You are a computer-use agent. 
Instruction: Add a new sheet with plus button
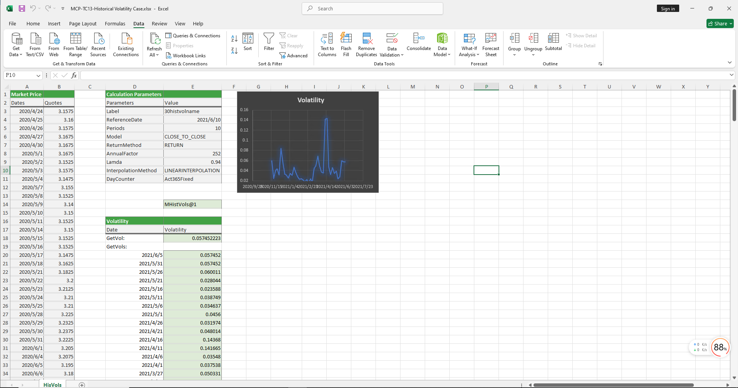[82, 385]
